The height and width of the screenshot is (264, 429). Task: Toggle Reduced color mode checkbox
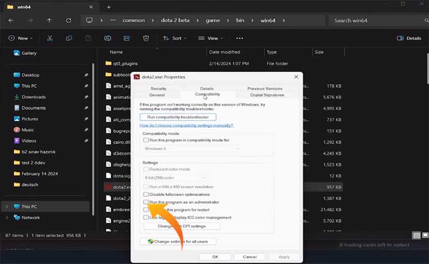tap(146, 169)
